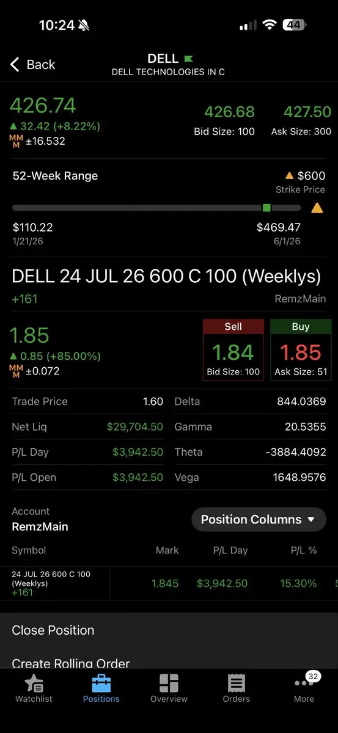338x733 pixels.
Task: Expand the Position Columns dropdown
Action: coord(259,519)
